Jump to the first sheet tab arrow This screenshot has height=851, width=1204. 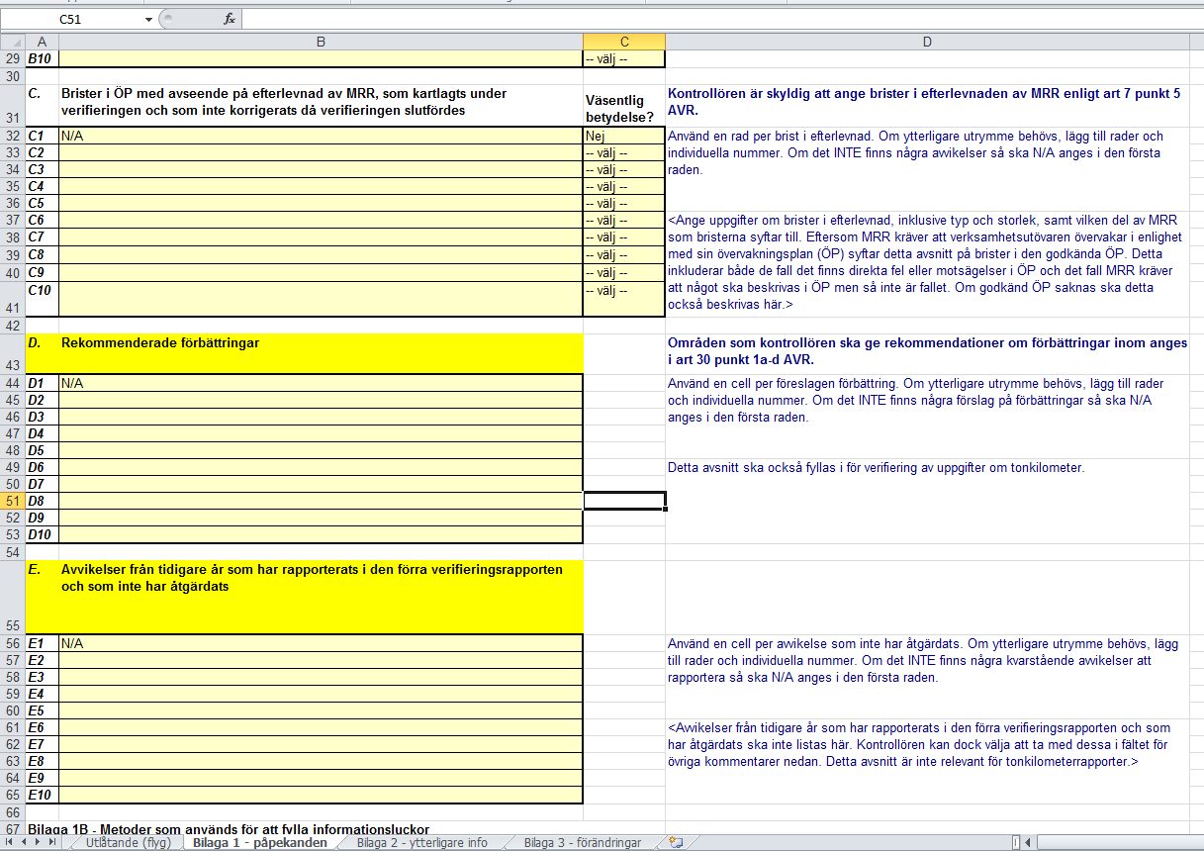click(11, 843)
